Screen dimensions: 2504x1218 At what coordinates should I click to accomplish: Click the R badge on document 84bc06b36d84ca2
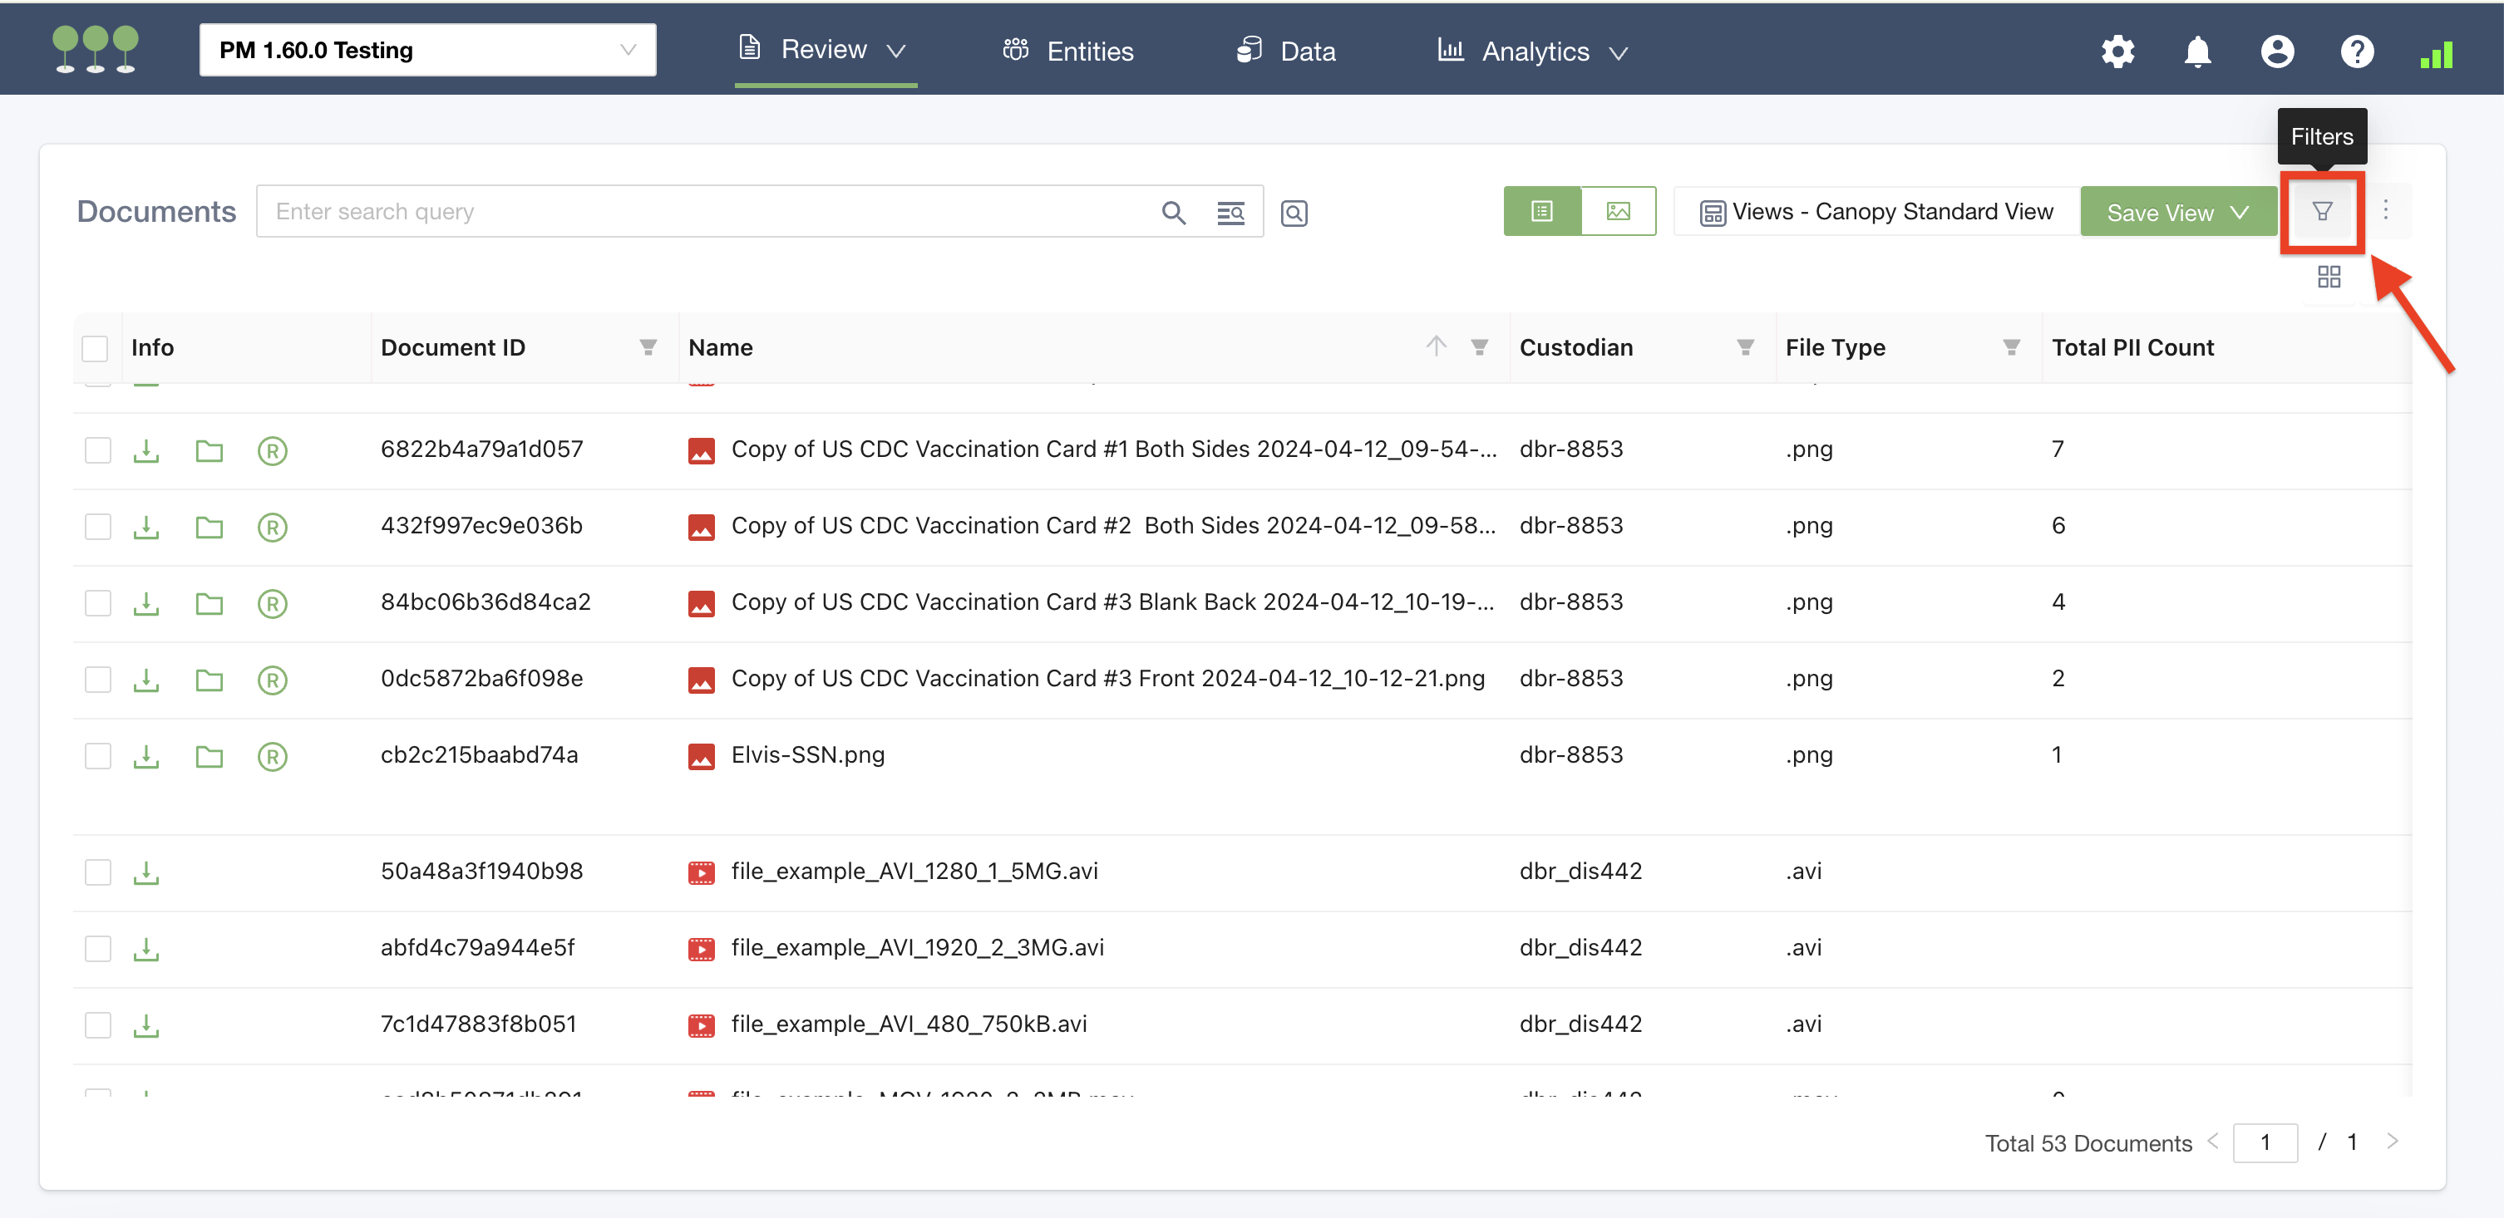[x=272, y=603]
